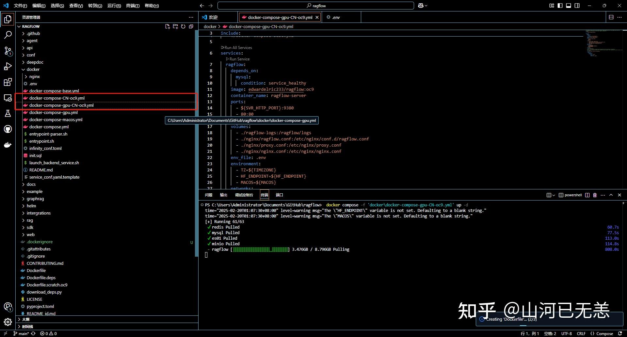The width and height of the screenshot is (627, 337).
Task: Open the 查看(V) menu
Action: click(x=76, y=6)
